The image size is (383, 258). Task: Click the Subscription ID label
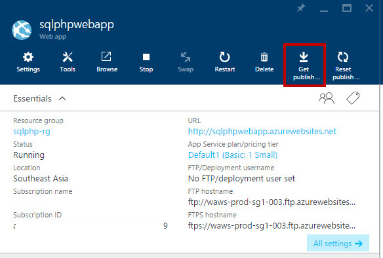[x=37, y=215]
